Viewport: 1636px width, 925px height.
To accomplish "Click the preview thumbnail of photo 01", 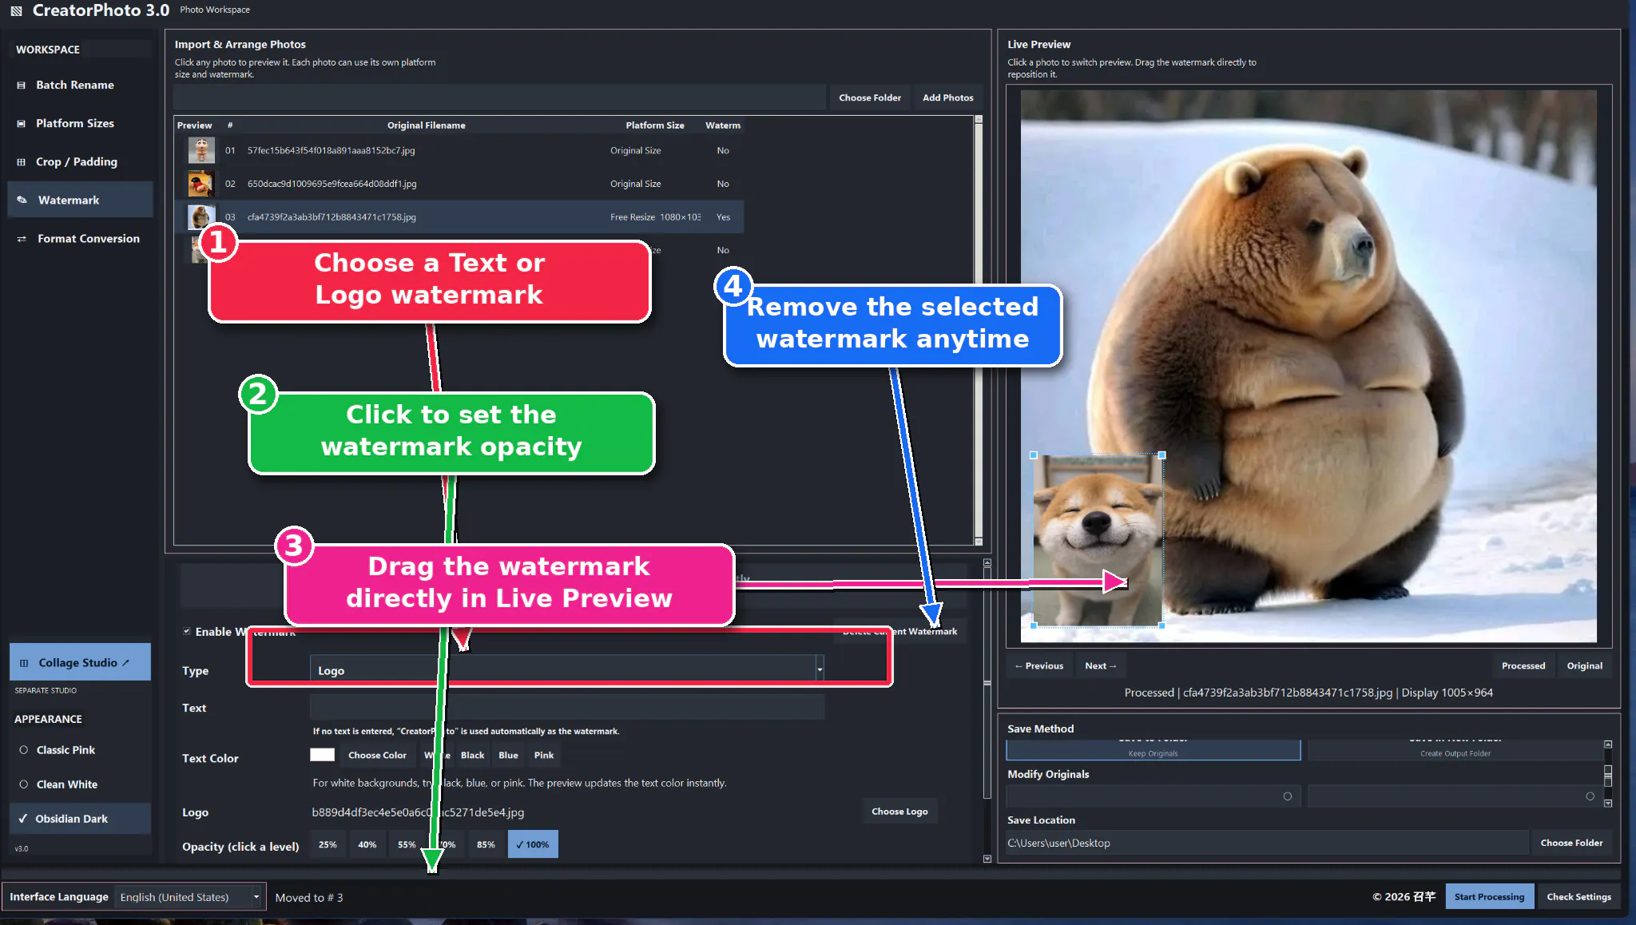I will (201, 150).
